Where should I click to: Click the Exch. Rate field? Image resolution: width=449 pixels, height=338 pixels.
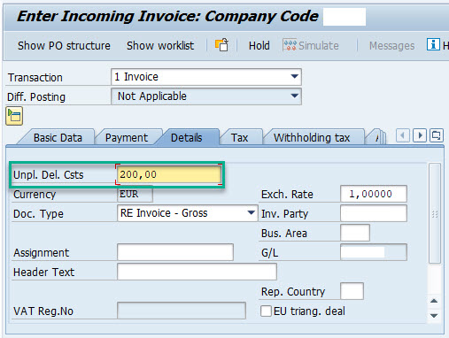(374, 194)
